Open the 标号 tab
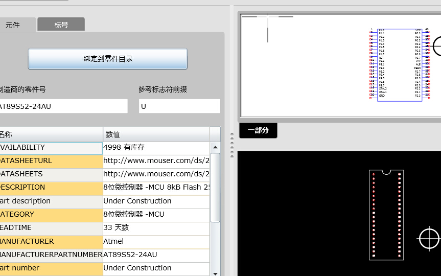The width and height of the screenshot is (441, 276). 61,25
